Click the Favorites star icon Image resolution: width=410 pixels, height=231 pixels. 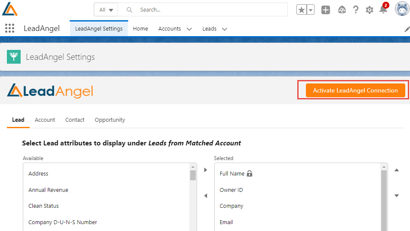pyautogui.click(x=302, y=10)
